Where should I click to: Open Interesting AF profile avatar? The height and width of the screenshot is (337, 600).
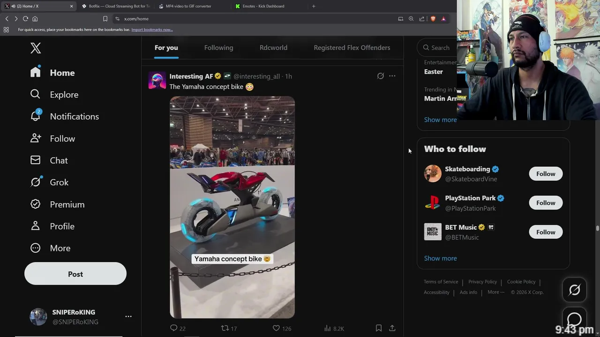pos(157,80)
